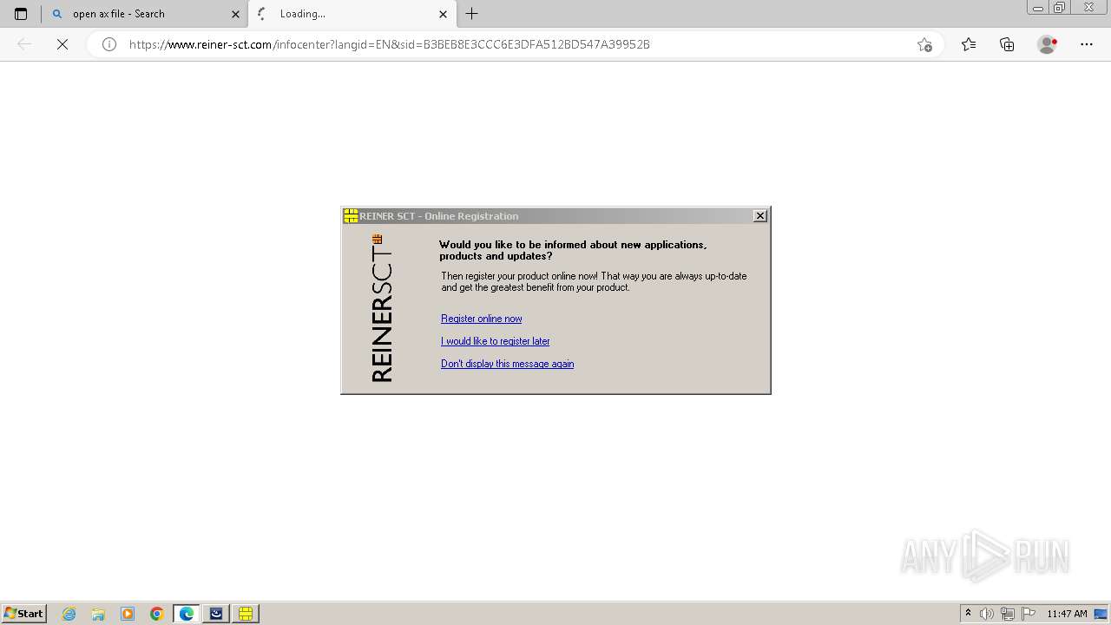
Task: Select Don't display this message again
Action: point(507,364)
